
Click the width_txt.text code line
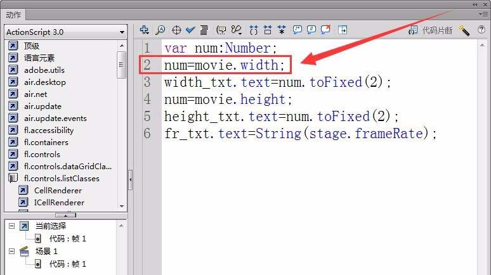(277, 82)
